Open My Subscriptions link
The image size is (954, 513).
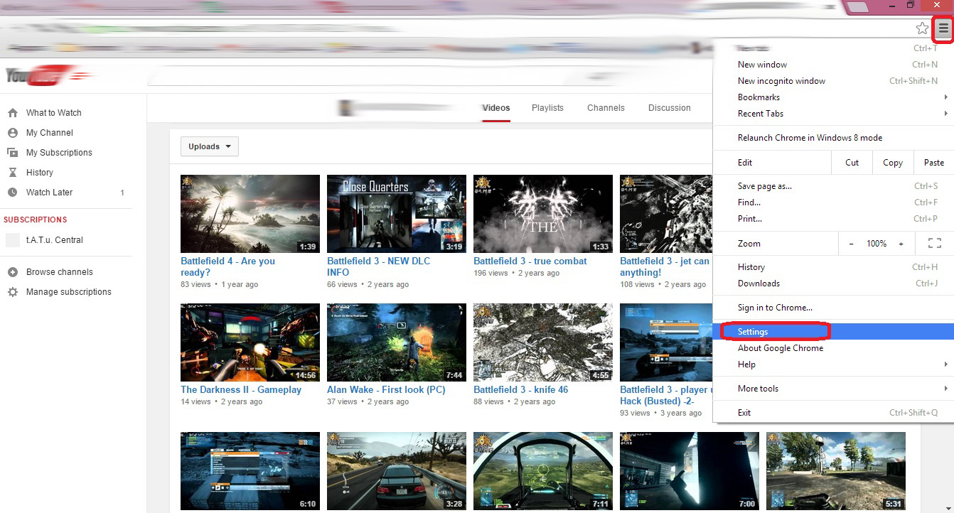pos(59,153)
